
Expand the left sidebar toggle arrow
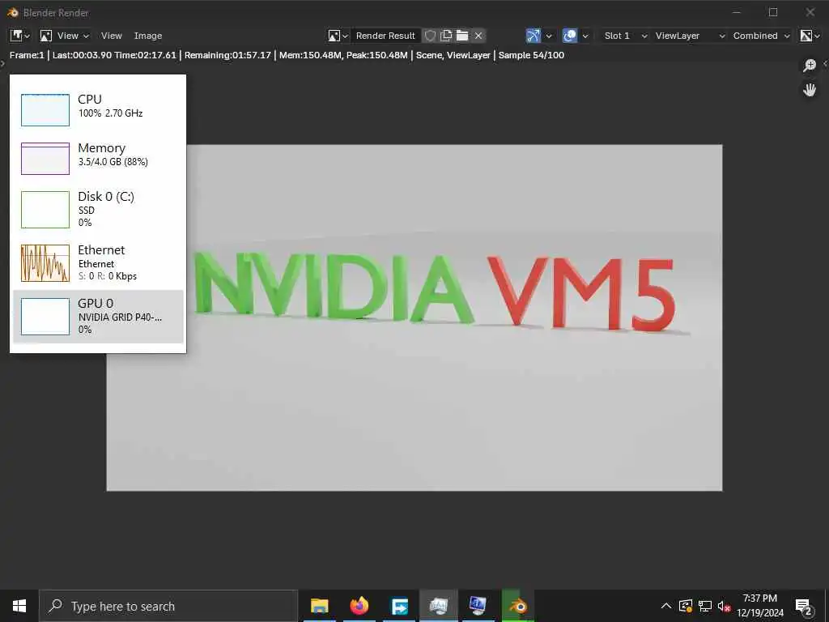coord(2,64)
